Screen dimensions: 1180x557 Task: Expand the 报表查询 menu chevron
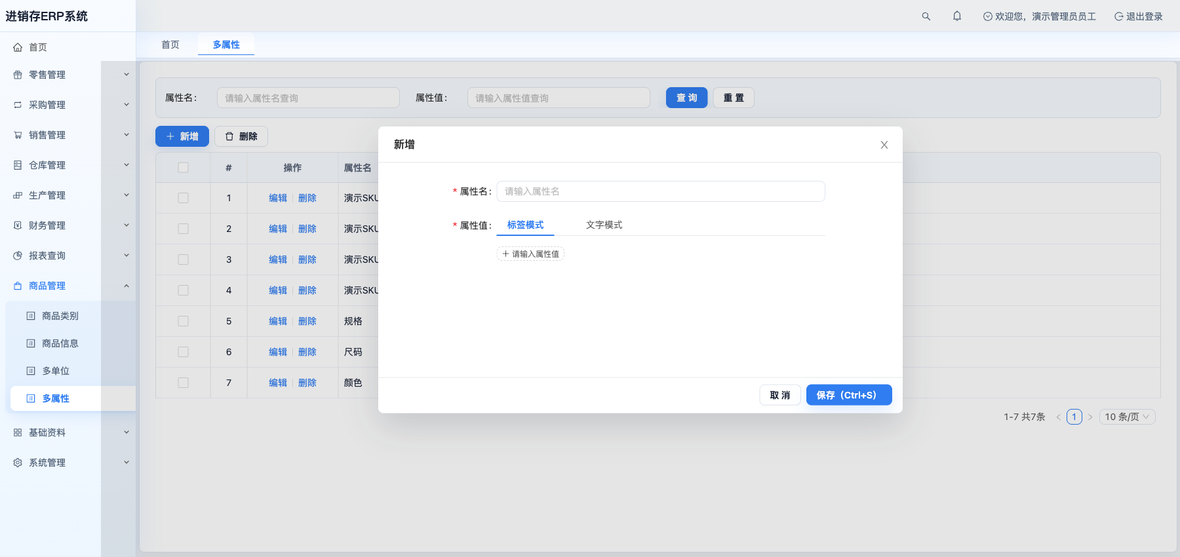coord(127,256)
